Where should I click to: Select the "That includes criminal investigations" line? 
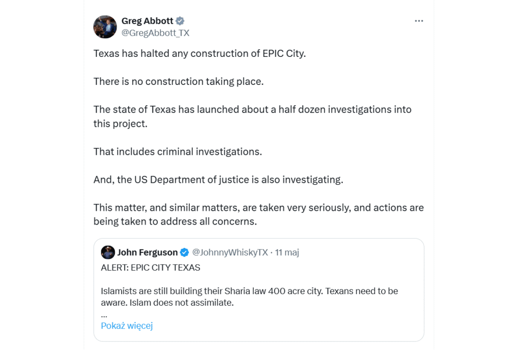tap(178, 151)
